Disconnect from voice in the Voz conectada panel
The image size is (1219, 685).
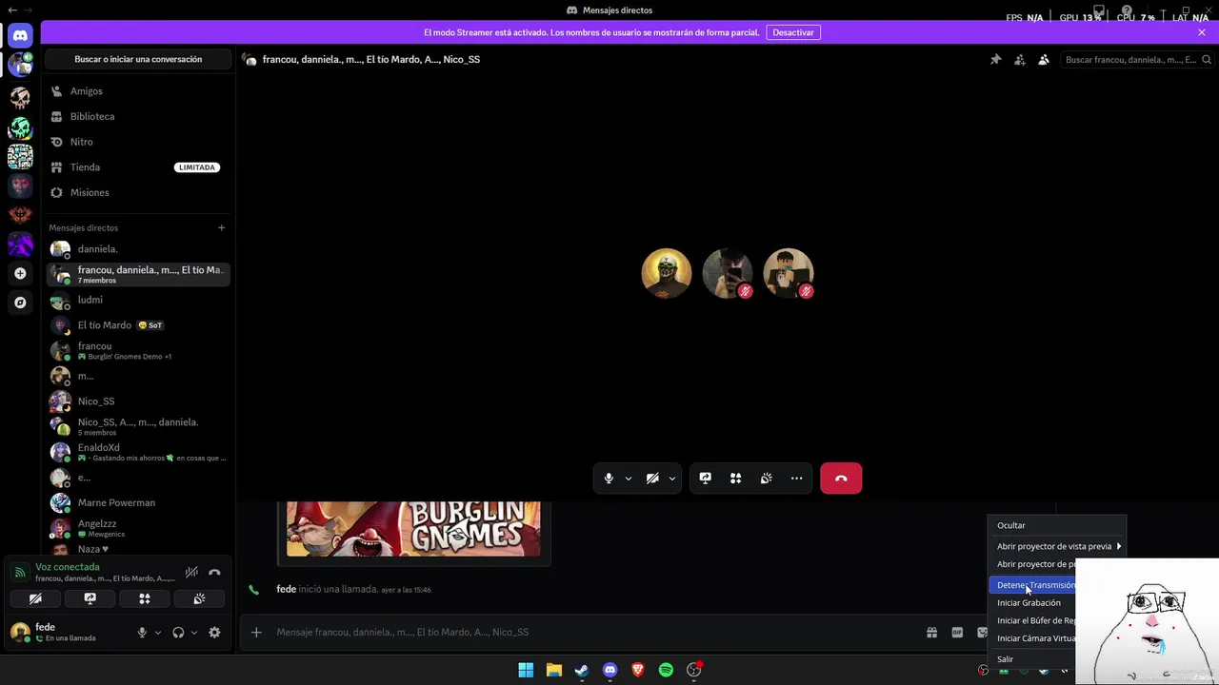pos(214,572)
